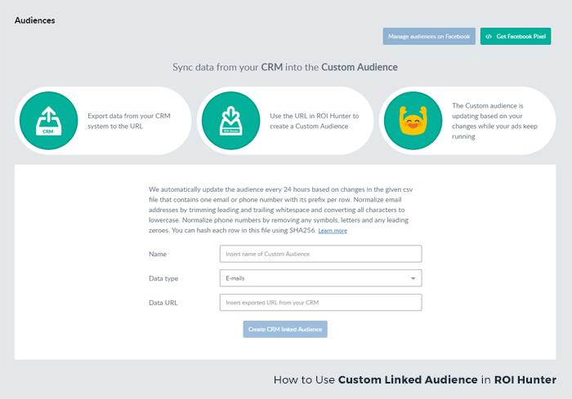Click the 'Use the URL in ROI Hunter' text
This screenshot has width=572, height=399.
click(x=315, y=121)
